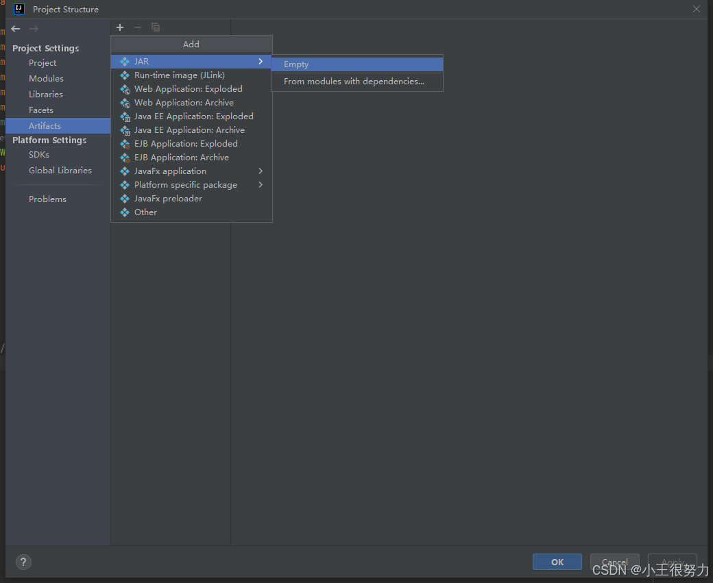Select JavaFx preloader entry

[191, 199]
